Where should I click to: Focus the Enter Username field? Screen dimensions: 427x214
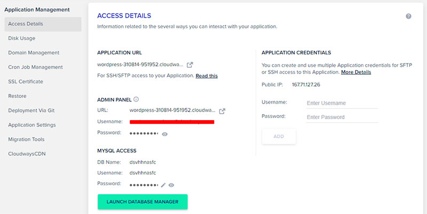[342, 103]
